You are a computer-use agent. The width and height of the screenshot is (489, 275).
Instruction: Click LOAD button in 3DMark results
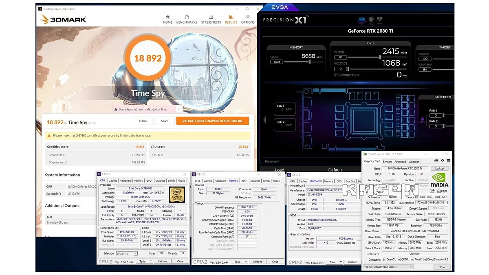tap(143, 121)
